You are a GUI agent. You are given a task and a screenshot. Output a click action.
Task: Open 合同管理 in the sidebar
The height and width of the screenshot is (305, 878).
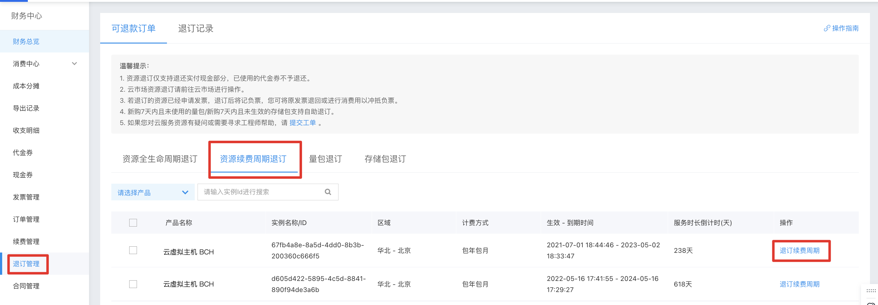26,286
